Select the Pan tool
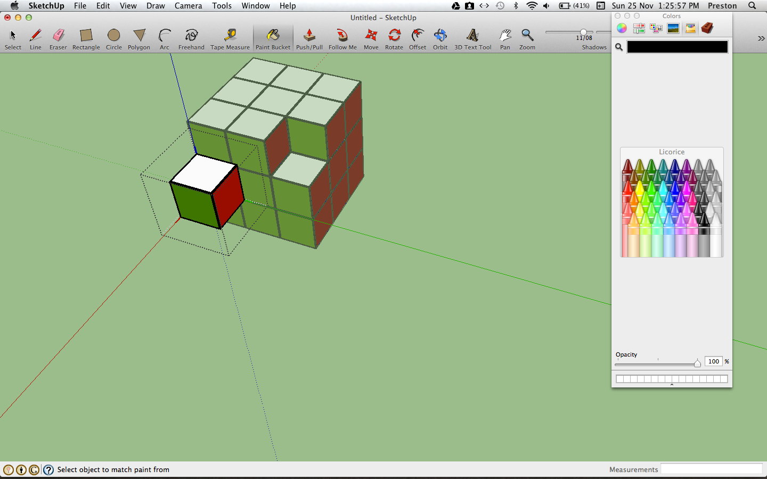This screenshot has width=767, height=479. coord(504,35)
